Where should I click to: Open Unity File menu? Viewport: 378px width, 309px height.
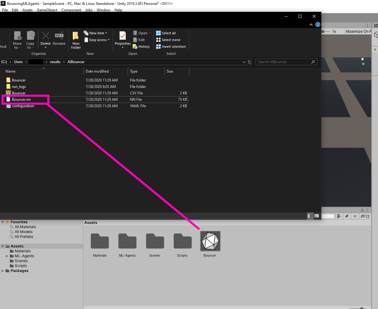click(x=5, y=10)
